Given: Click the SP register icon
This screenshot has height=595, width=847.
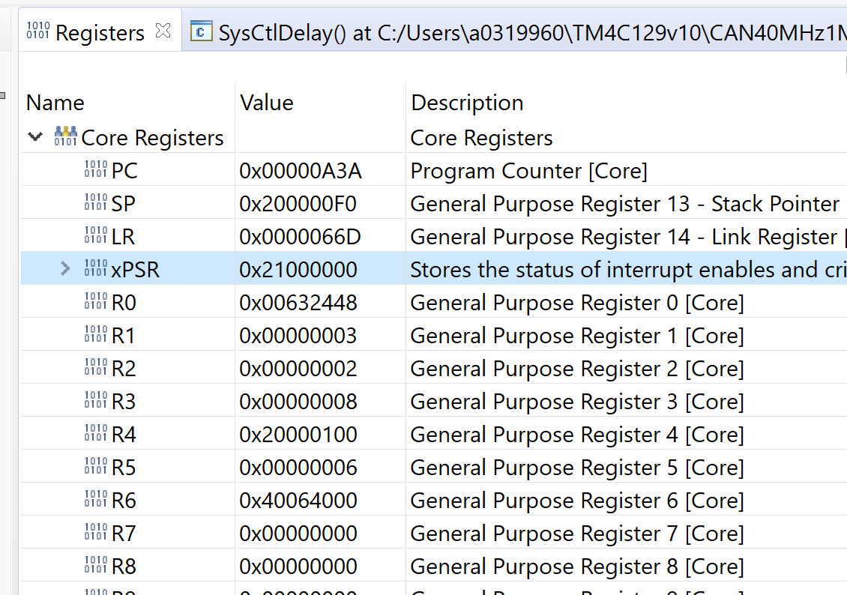Looking at the screenshot, I should click(x=96, y=203).
